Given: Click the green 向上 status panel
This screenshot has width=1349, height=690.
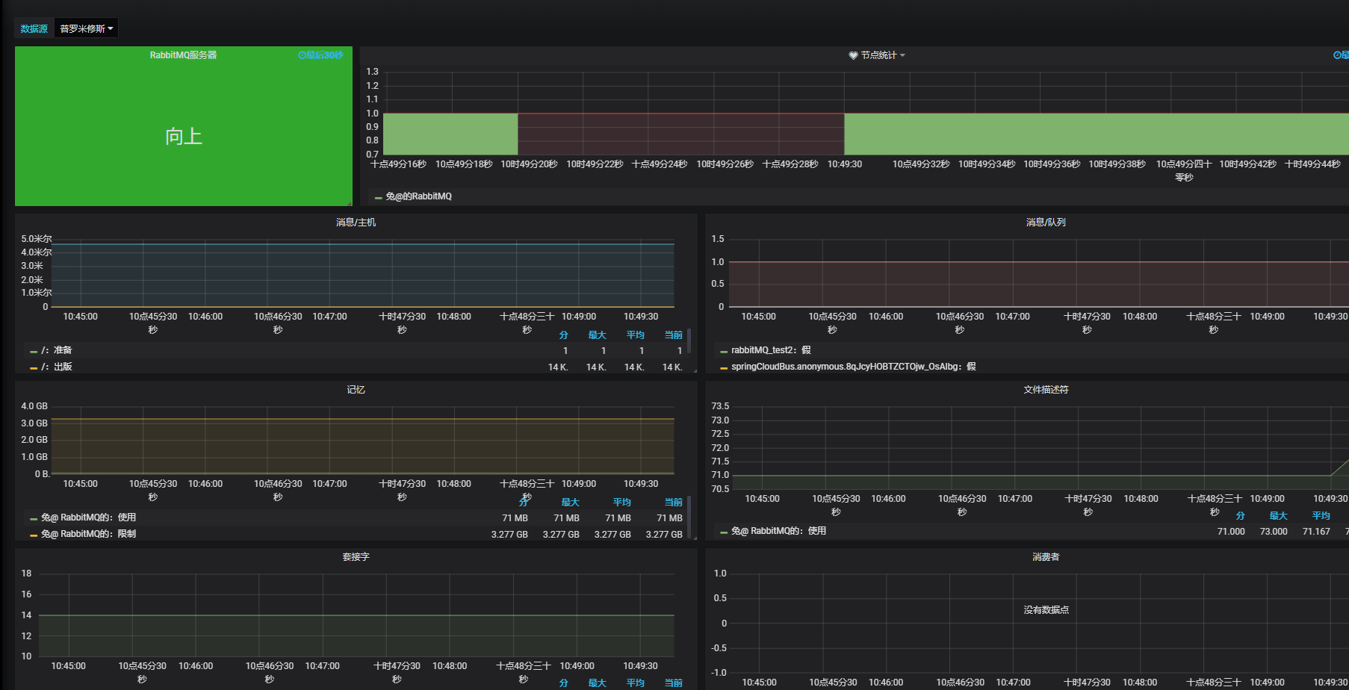Looking at the screenshot, I should 184,136.
